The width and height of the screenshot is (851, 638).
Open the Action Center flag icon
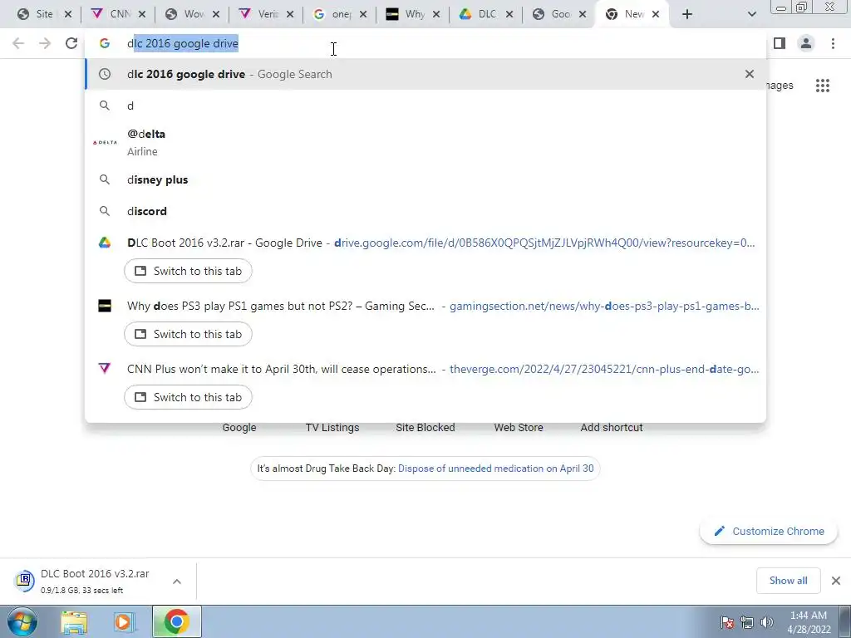(726, 622)
